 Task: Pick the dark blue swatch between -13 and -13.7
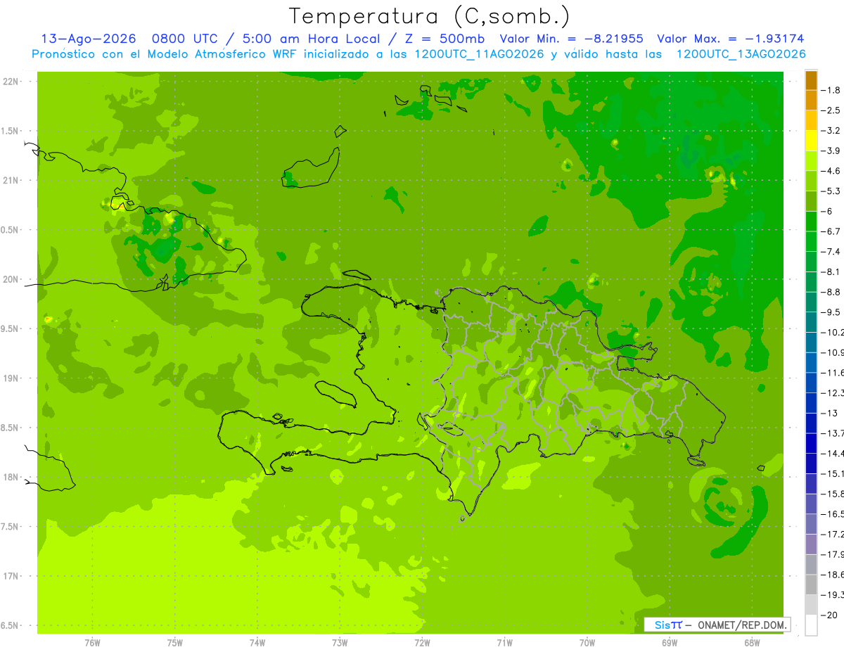coord(811,423)
